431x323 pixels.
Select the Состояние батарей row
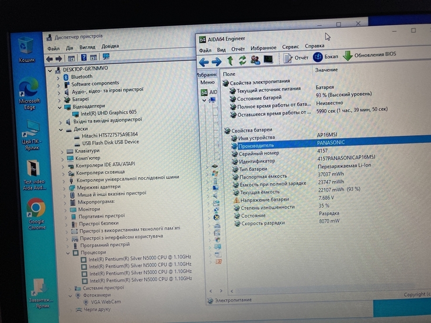point(301,96)
